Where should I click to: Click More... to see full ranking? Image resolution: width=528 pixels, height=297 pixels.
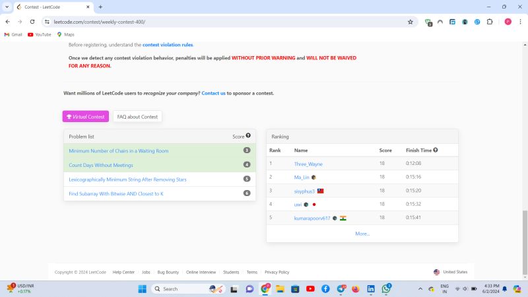tap(362, 234)
